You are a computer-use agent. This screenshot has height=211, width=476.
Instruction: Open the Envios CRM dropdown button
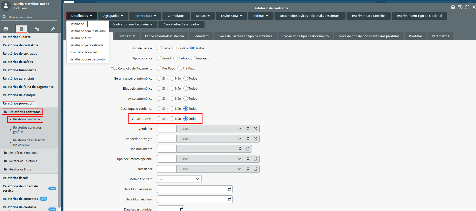(231, 16)
